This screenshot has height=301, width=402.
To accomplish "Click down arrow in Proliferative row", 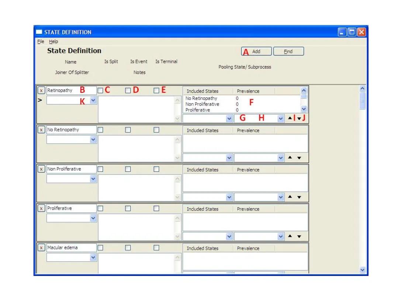I will [299, 237].
